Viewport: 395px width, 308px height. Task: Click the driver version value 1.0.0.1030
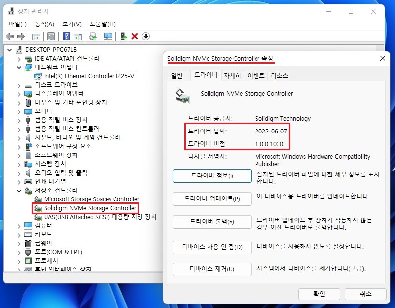pos(269,144)
